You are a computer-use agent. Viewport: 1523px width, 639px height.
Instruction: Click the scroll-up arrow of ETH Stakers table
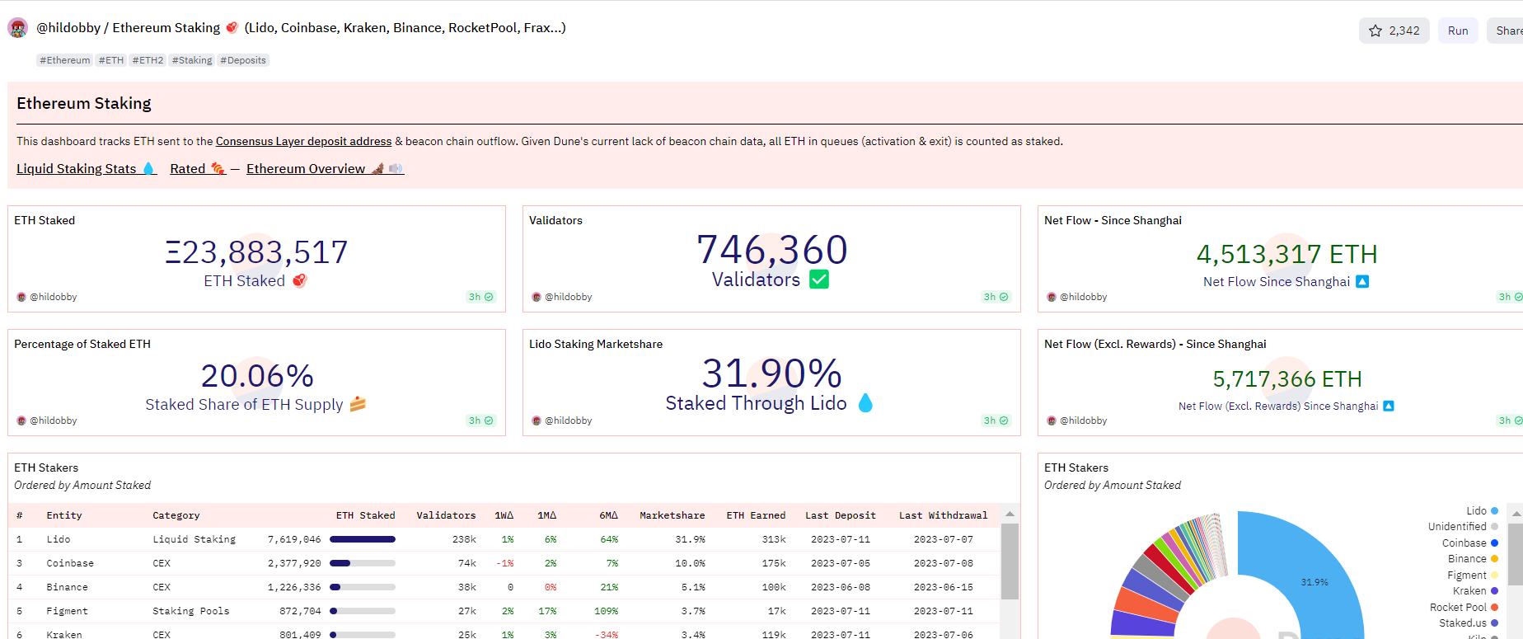pyautogui.click(x=1010, y=514)
